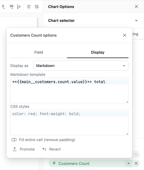Edit the Markdown template text area
Screen dimensions: 144x170
pyautogui.click(x=69, y=90)
